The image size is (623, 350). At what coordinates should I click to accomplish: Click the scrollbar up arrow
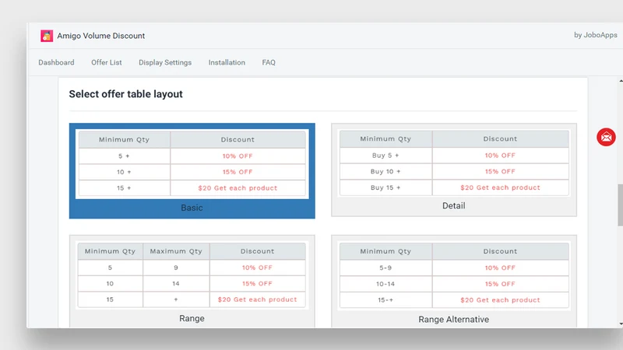621,81
